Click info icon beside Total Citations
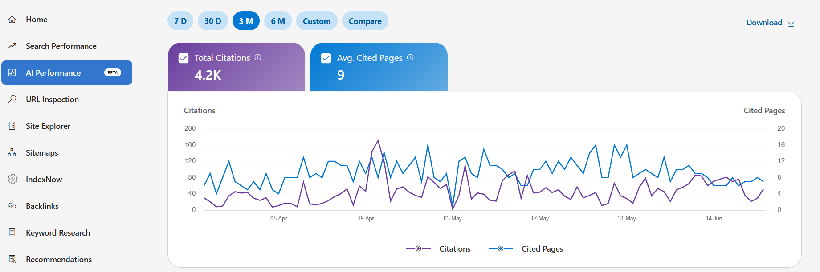This screenshot has height=272, width=820. [x=258, y=57]
